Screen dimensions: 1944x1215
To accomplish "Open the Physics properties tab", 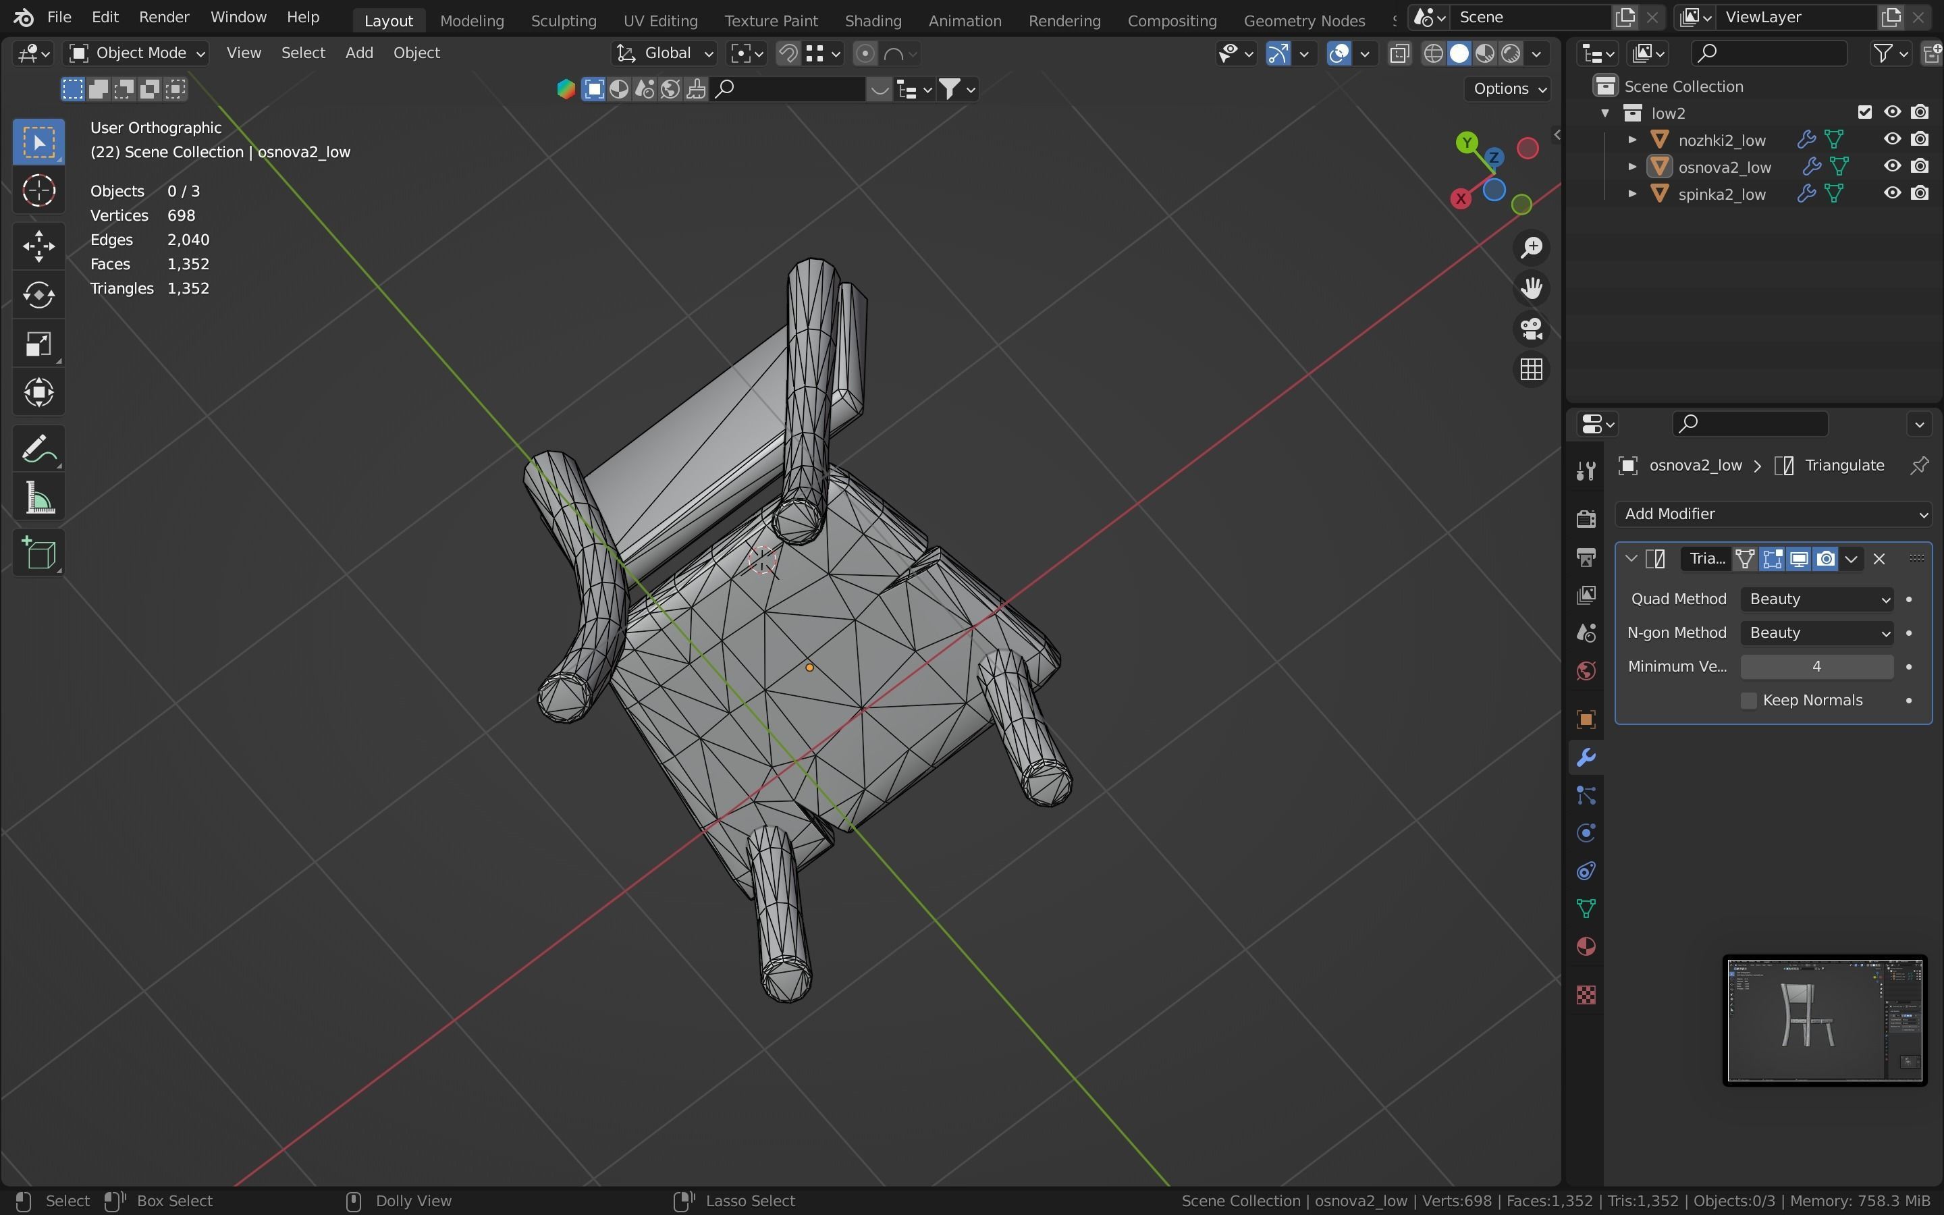I will 1586,834.
